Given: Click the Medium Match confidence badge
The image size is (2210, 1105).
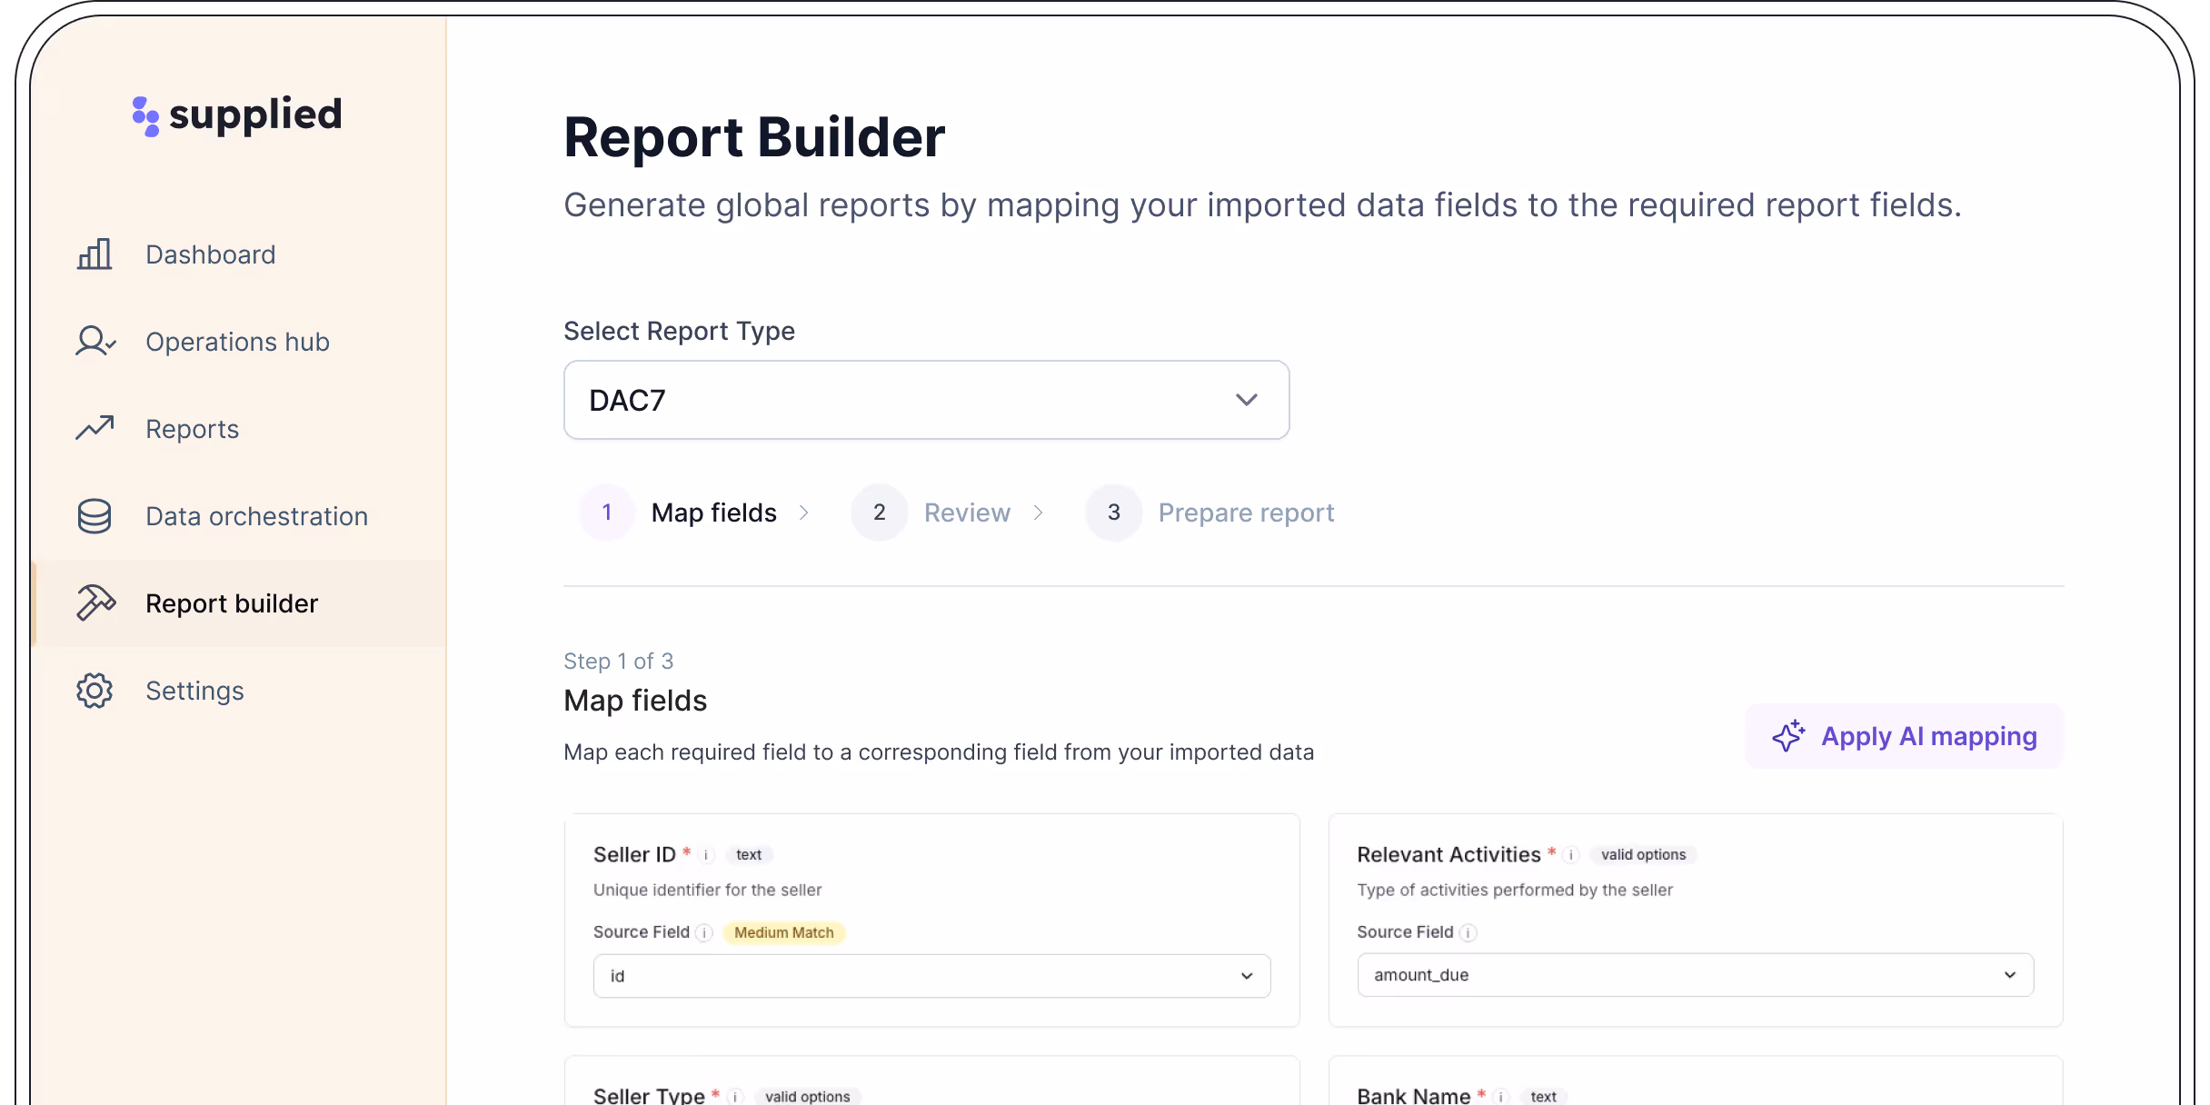Looking at the screenshot, I should pos(783,932).
